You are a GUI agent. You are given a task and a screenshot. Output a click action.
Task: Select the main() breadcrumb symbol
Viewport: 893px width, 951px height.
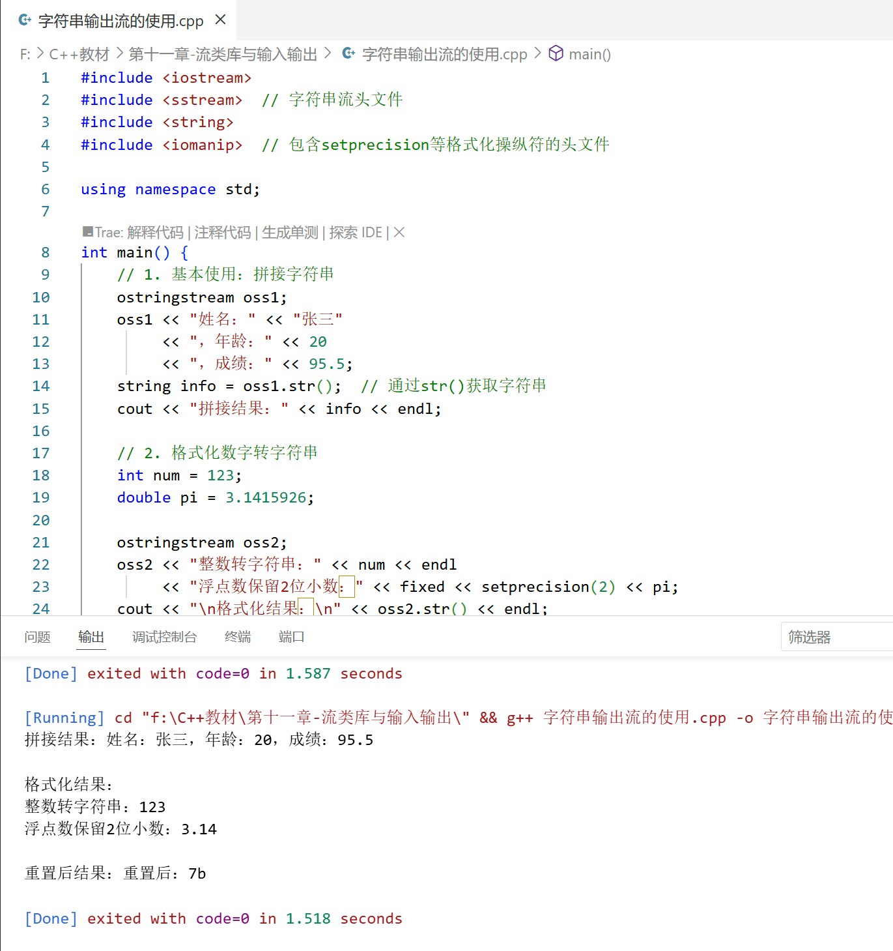[589, 54]
